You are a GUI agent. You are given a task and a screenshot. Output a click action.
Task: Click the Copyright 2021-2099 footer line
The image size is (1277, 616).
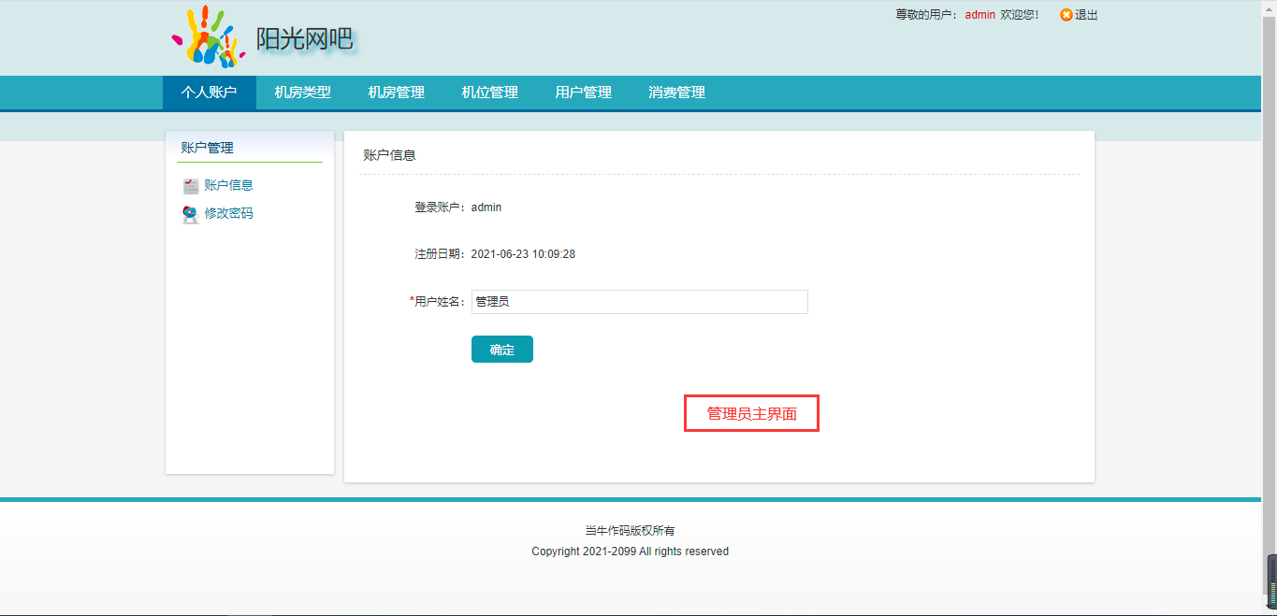pos(631,552)
